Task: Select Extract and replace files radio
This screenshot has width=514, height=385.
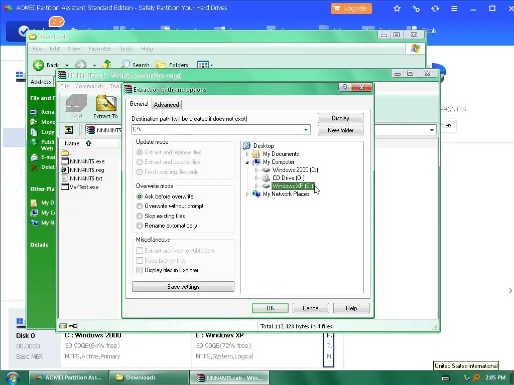Action: pos(140,152)
